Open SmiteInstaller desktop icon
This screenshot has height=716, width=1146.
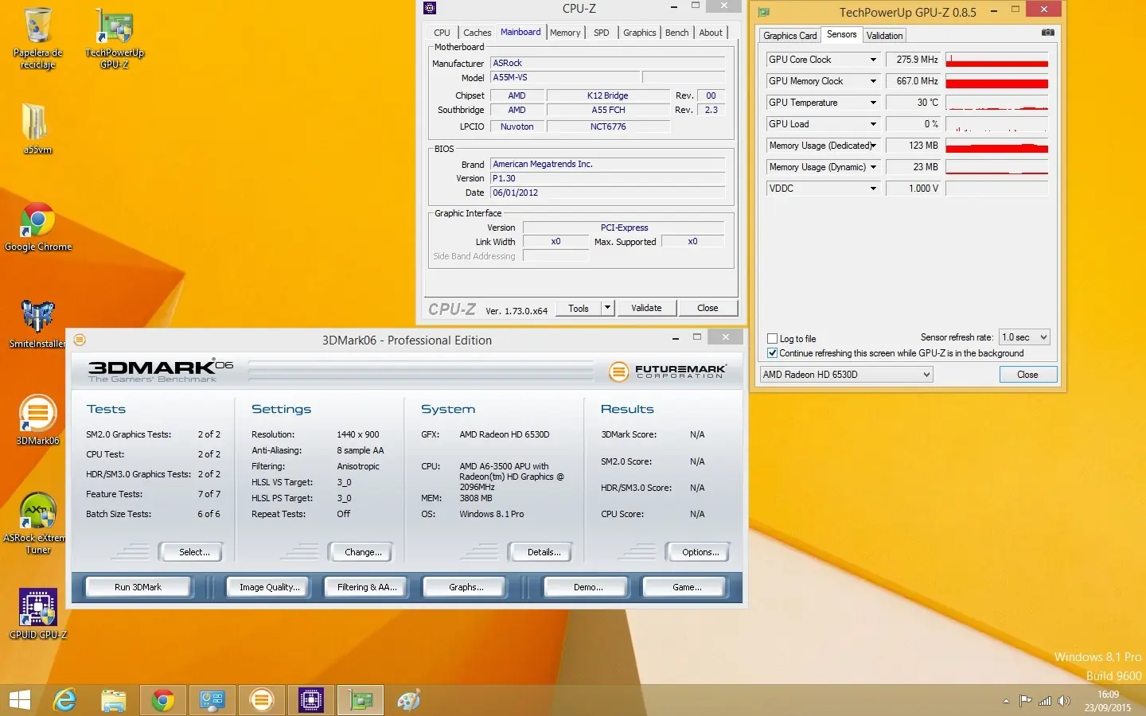(37, 324)
